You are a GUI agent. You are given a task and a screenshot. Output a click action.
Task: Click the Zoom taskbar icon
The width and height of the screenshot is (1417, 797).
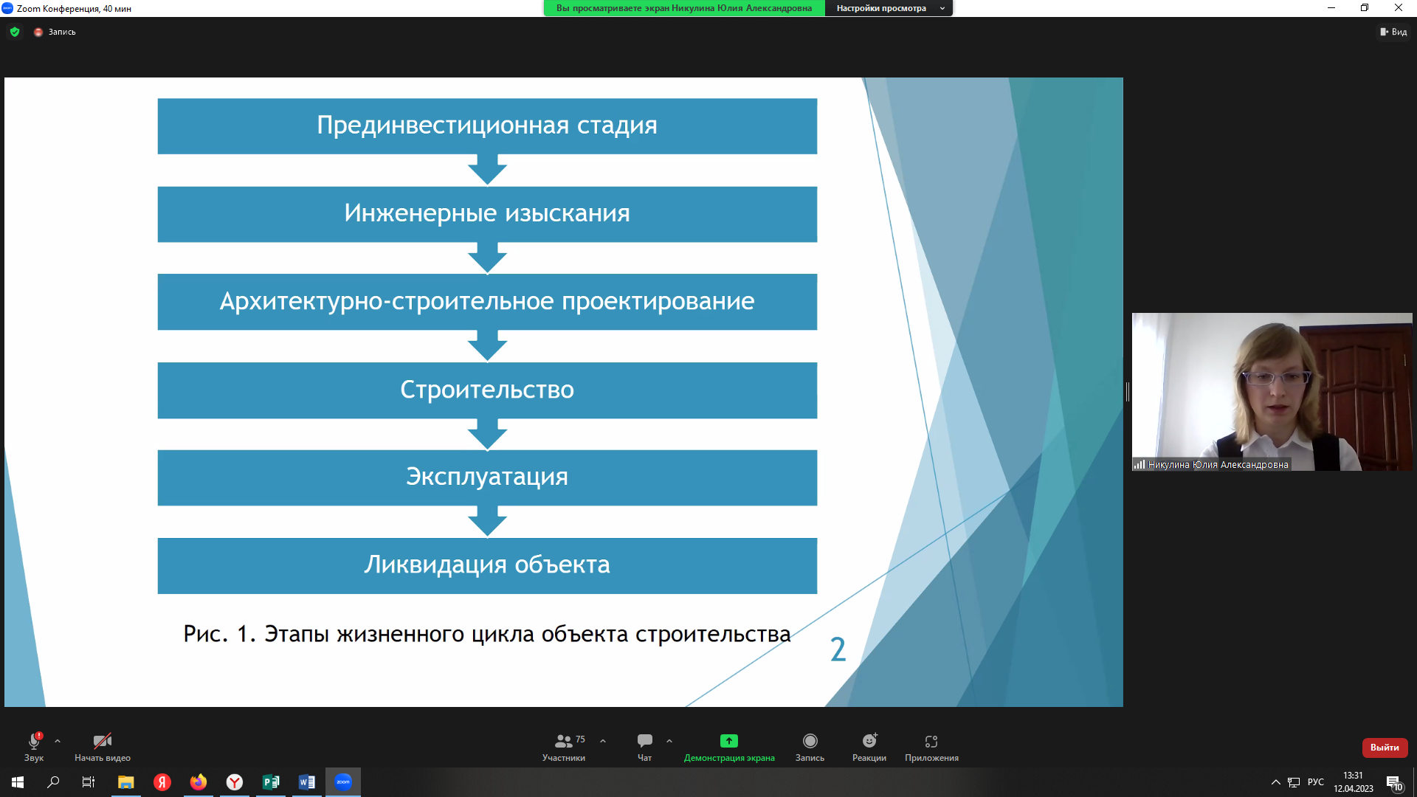point(343,782)
